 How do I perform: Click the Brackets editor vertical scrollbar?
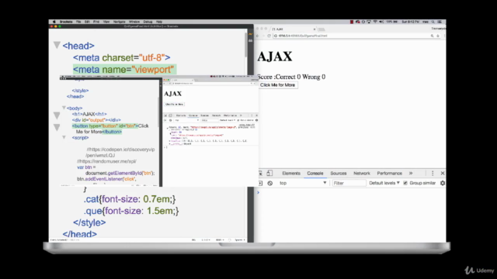(x=245, y=45)
